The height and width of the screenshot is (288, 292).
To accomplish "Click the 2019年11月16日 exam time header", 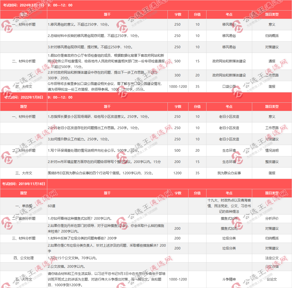I will (24, 184).
